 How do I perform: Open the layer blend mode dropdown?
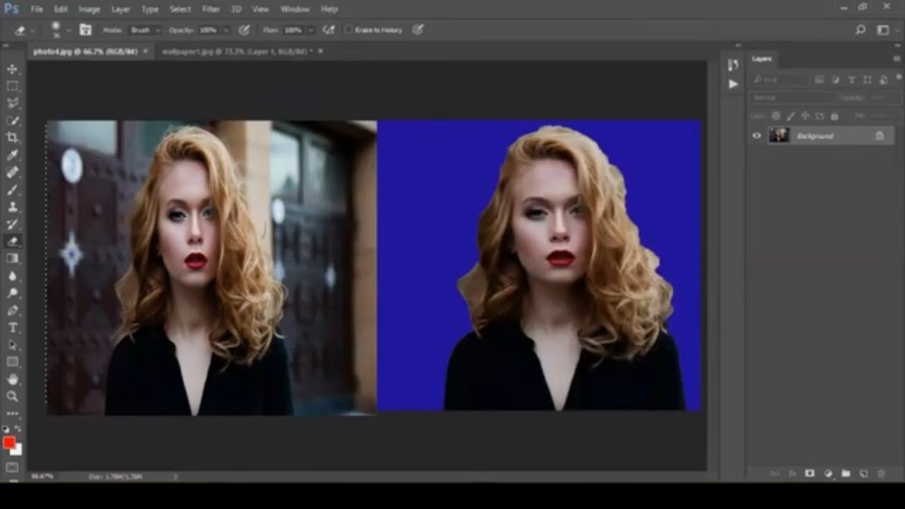click(792, 98)
